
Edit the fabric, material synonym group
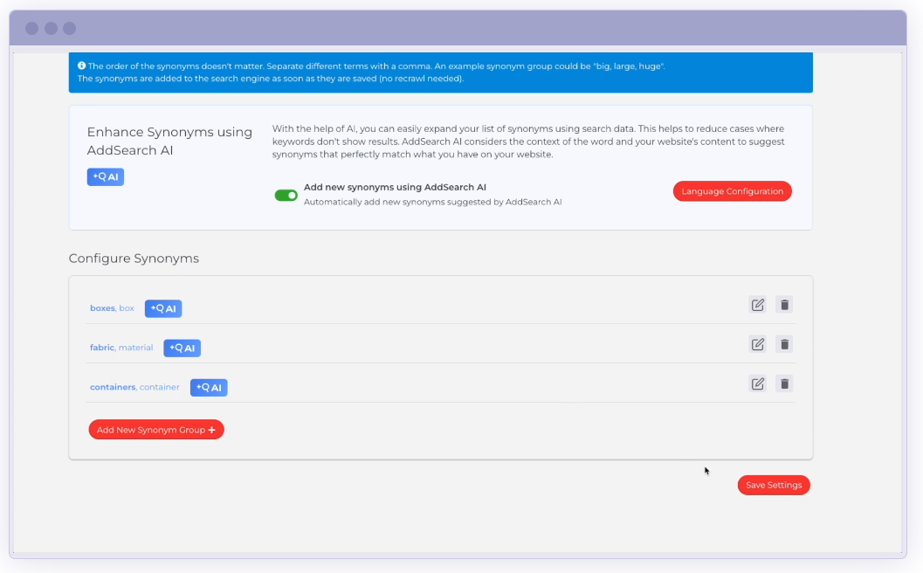pyautogui.click(x=758, y=344)
